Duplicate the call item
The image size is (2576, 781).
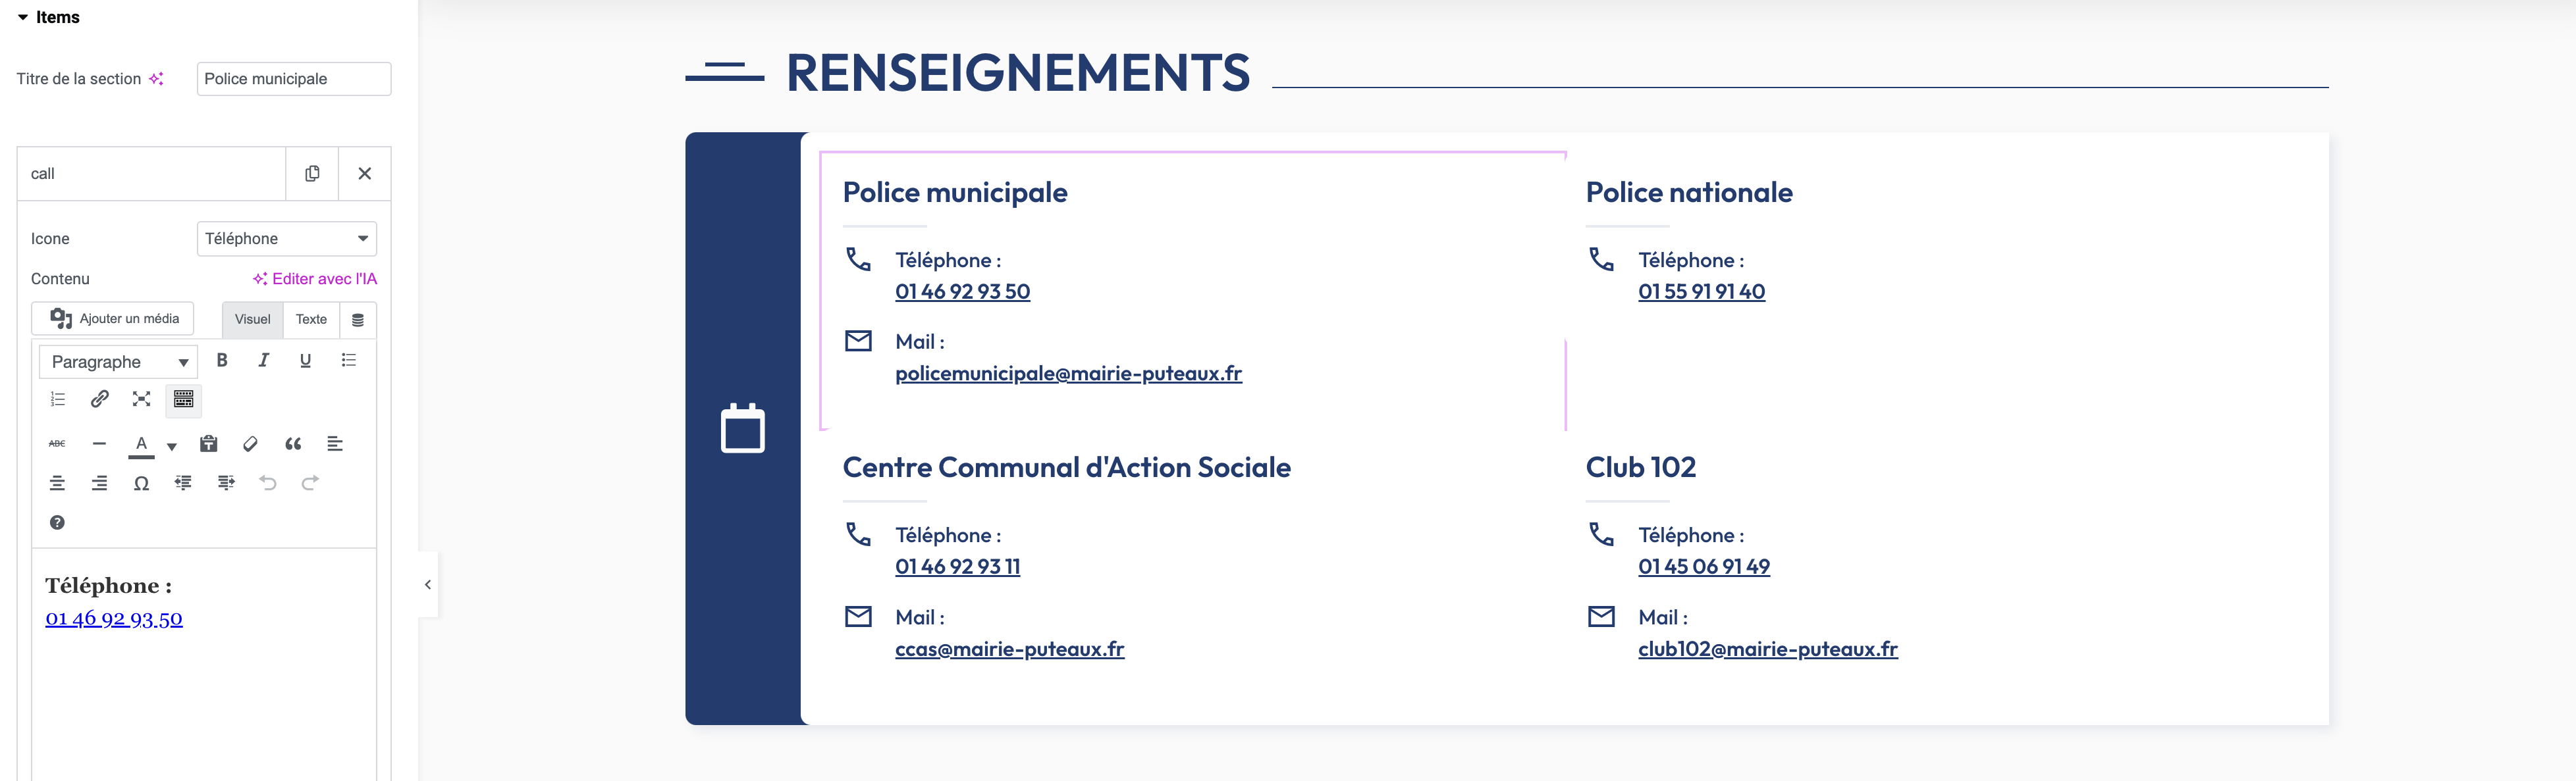312,174
